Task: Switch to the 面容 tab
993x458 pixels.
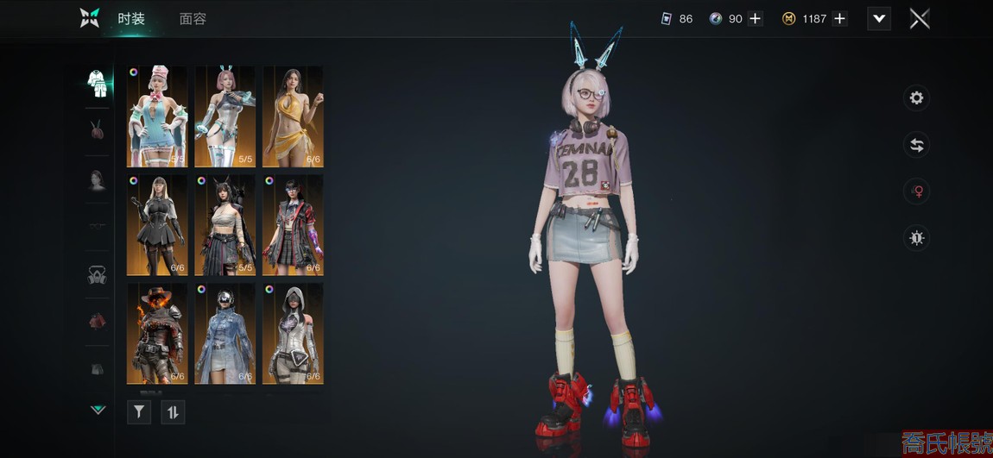Action: (193, 19)
